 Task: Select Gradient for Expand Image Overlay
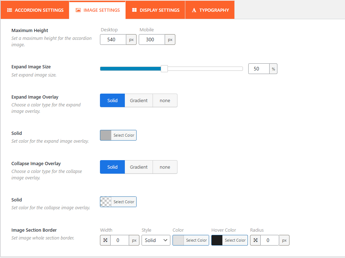click(139, 100)
